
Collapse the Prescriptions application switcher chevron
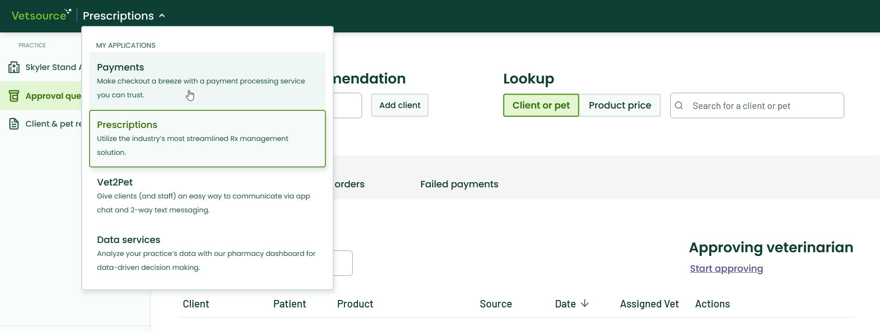point(162,16)
